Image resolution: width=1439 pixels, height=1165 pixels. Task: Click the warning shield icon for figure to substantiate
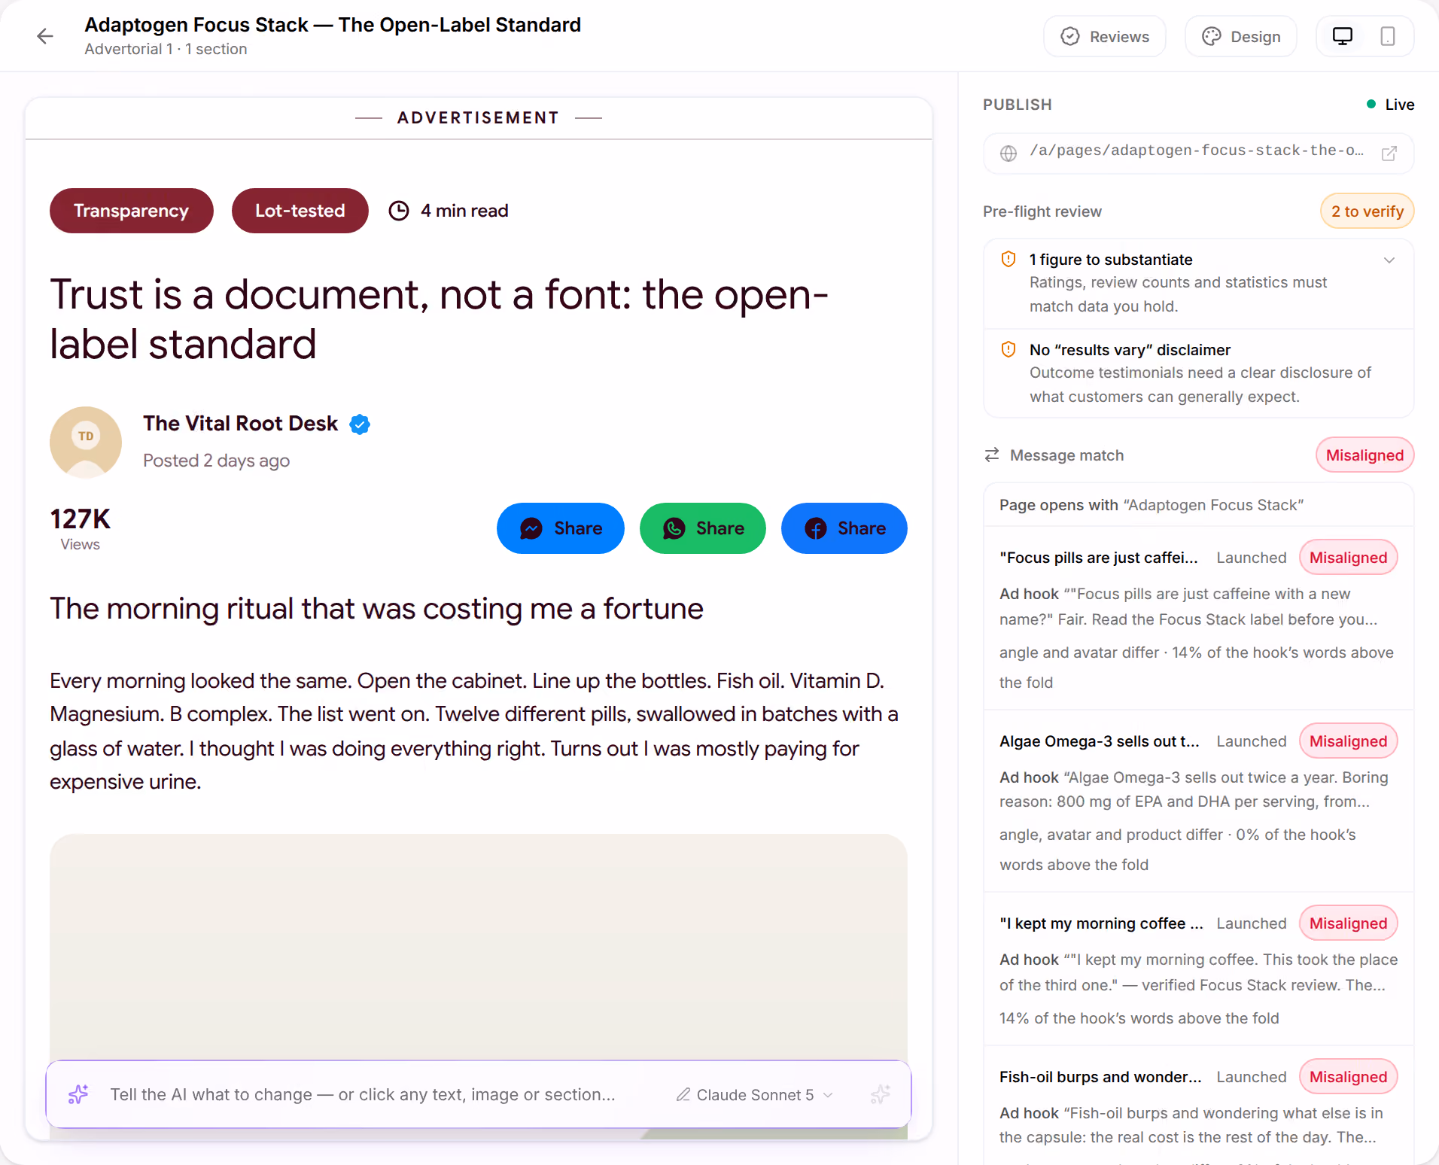tap(1009, 260)
